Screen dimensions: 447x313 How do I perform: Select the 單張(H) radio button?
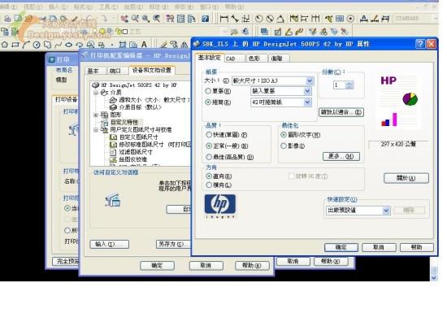pyautogui.click(x=208, y=91)
